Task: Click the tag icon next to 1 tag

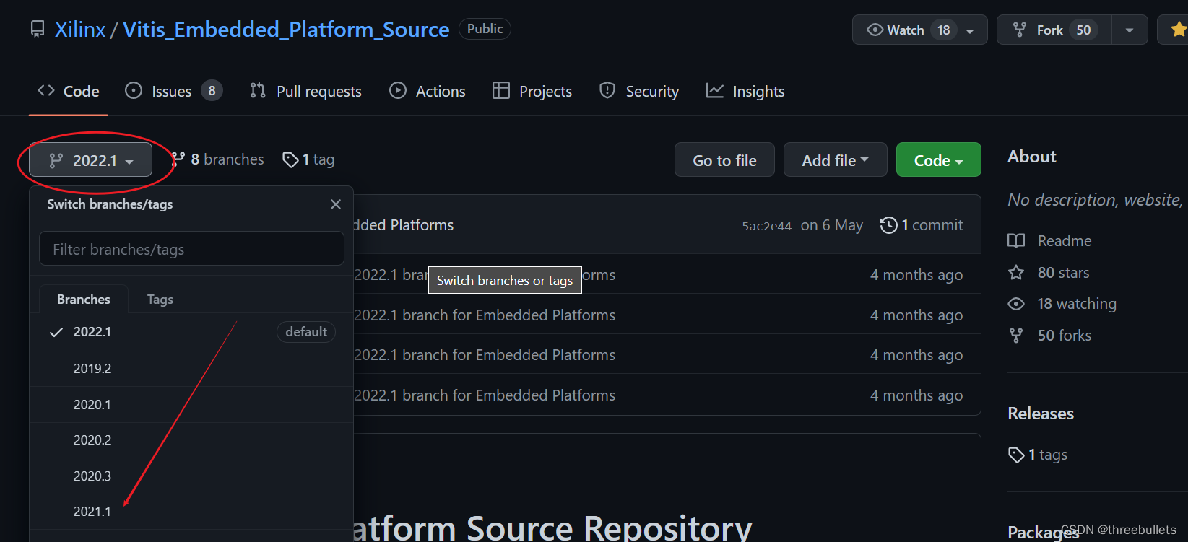Action: tap(290, 159)
